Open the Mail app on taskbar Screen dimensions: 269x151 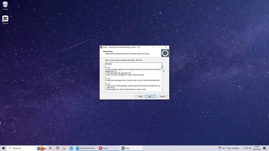click(x=71, y=148)
